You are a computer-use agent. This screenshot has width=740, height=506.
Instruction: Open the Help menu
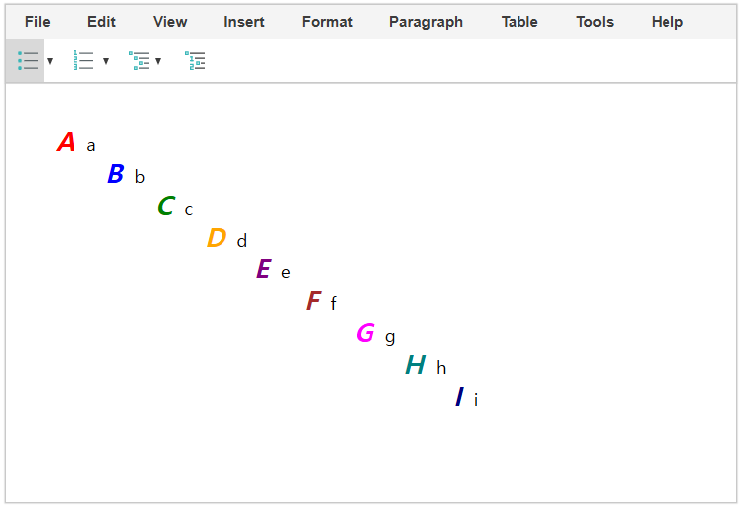[667, 22]
